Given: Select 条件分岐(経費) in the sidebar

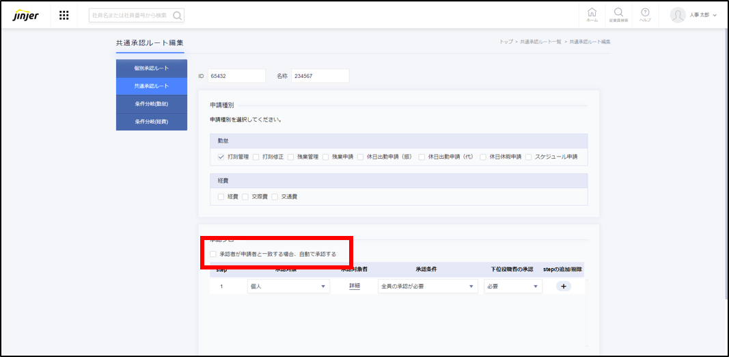Looking at the screenshot, I should 151,122.
